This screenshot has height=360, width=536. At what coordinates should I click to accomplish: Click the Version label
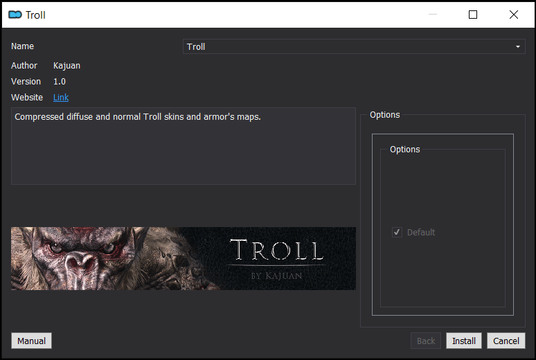(26, 82)
